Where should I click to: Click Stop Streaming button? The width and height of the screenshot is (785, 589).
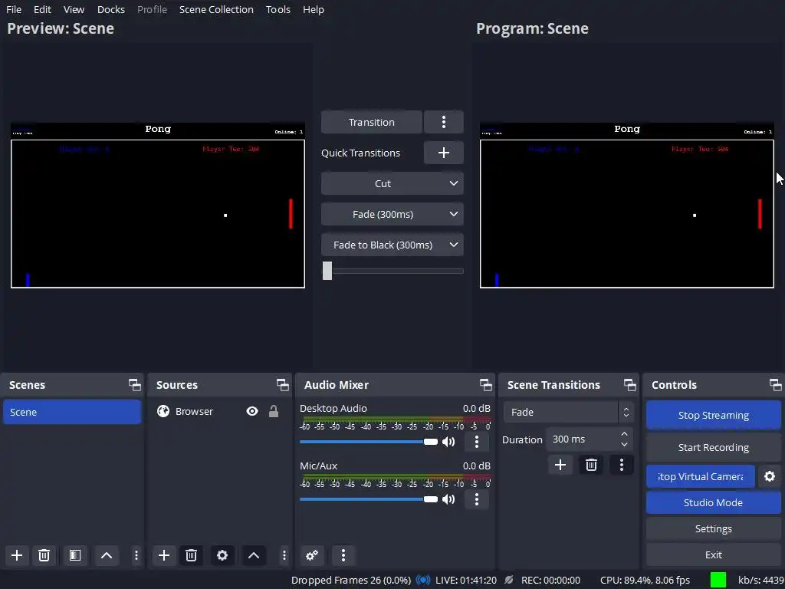[714, 415]
